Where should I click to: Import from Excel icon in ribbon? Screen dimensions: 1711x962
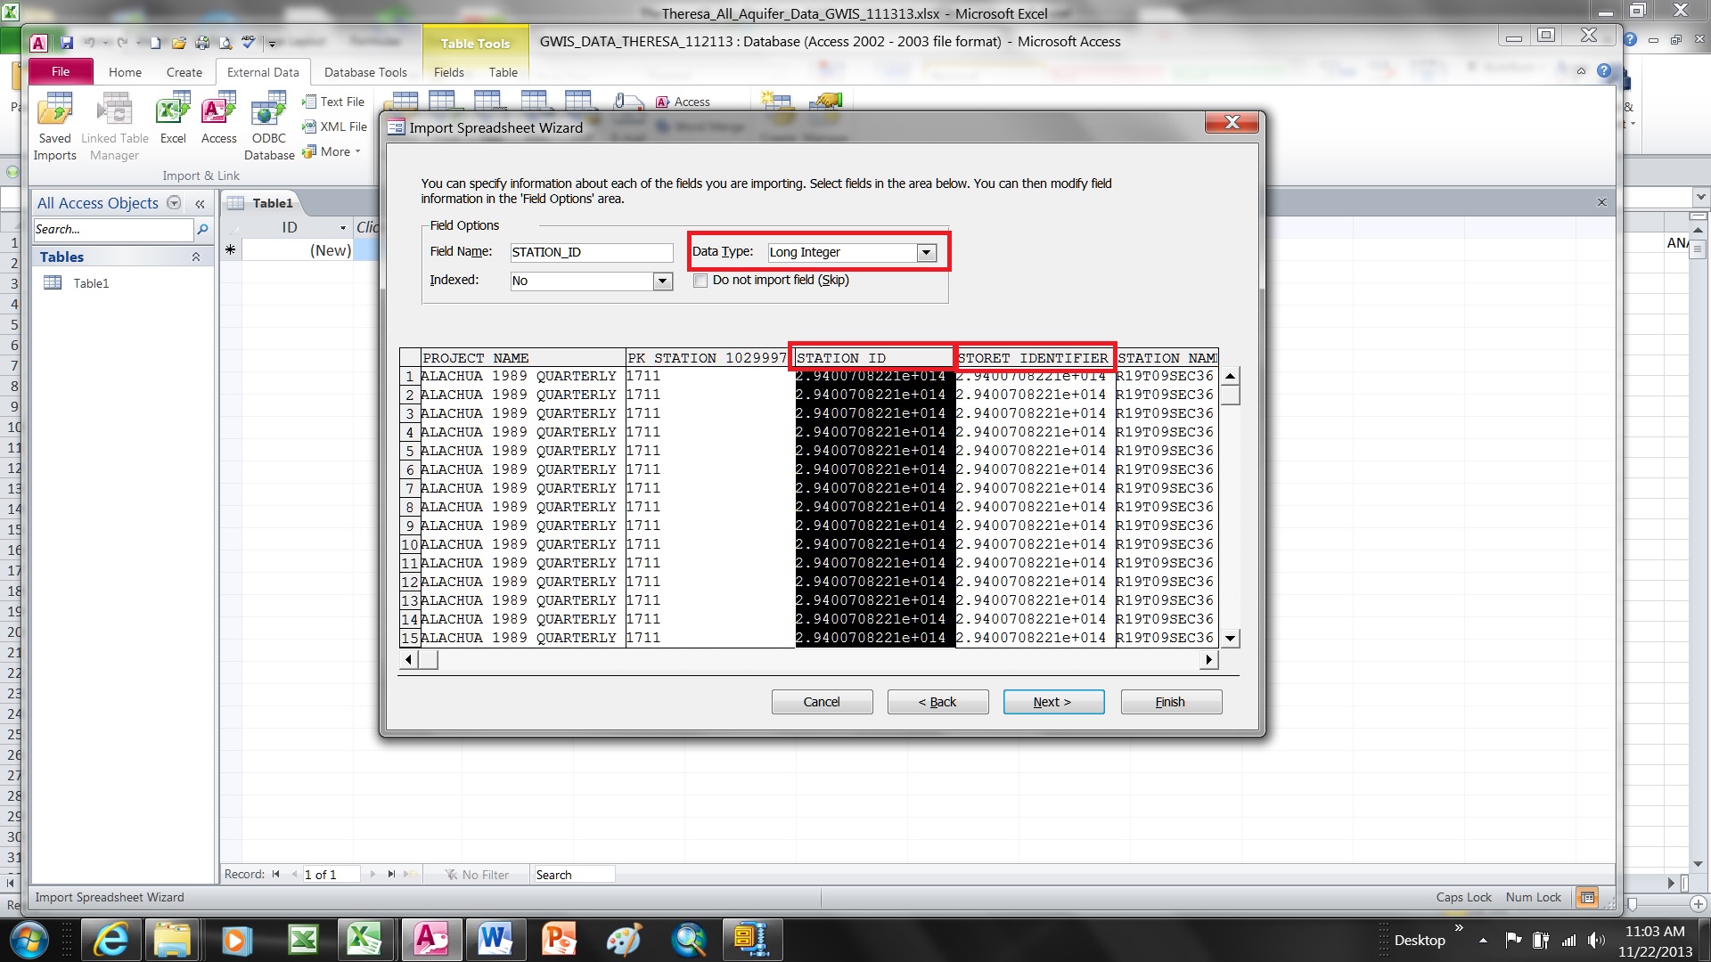173,118
